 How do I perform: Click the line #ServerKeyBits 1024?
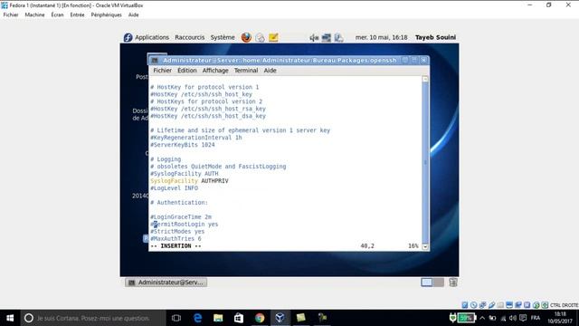(183, 145)
